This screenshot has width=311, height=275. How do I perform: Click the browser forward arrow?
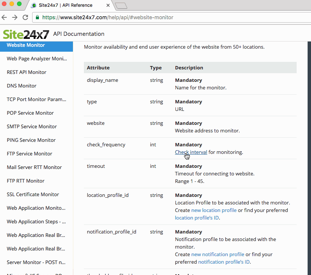pos(15,17)
